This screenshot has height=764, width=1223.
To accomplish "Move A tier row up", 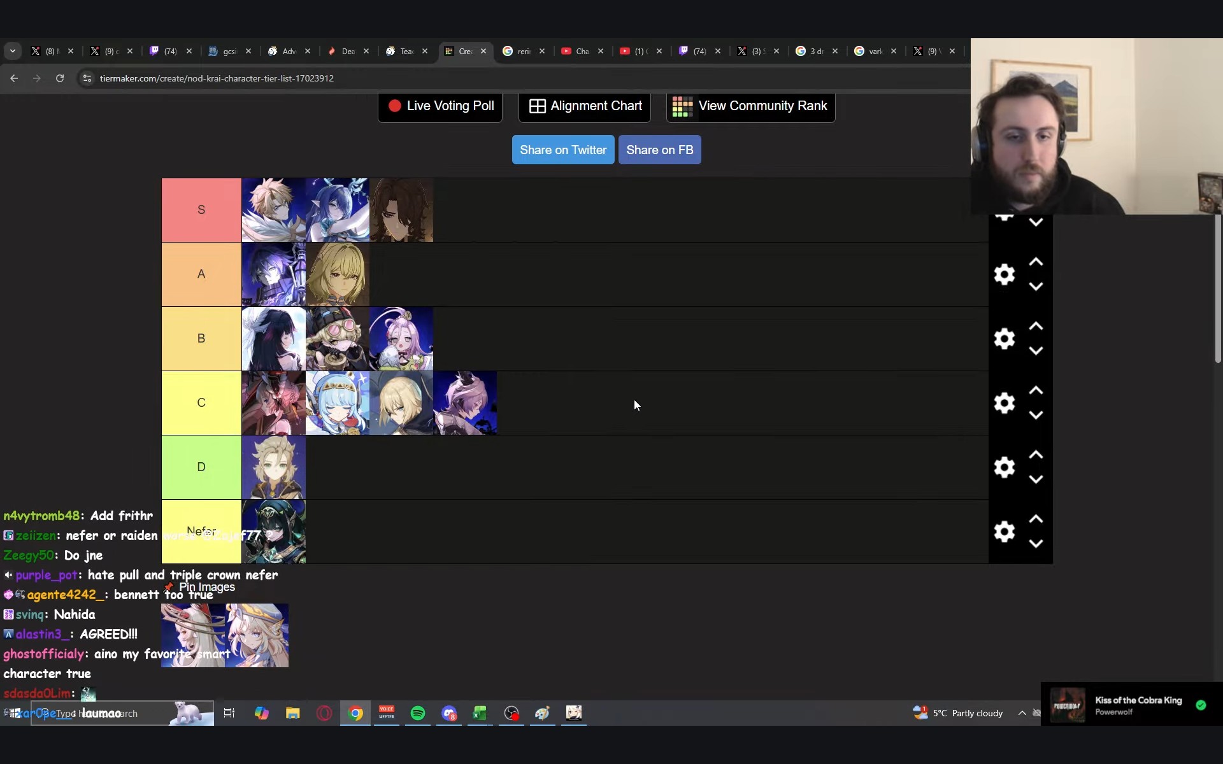I will pyautogui.click(x=1036, y=262).
